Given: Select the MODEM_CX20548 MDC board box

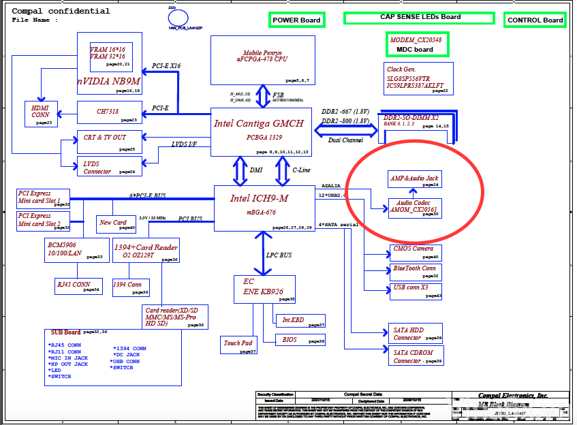Looking at the screenshot, I should pos(417,45).
